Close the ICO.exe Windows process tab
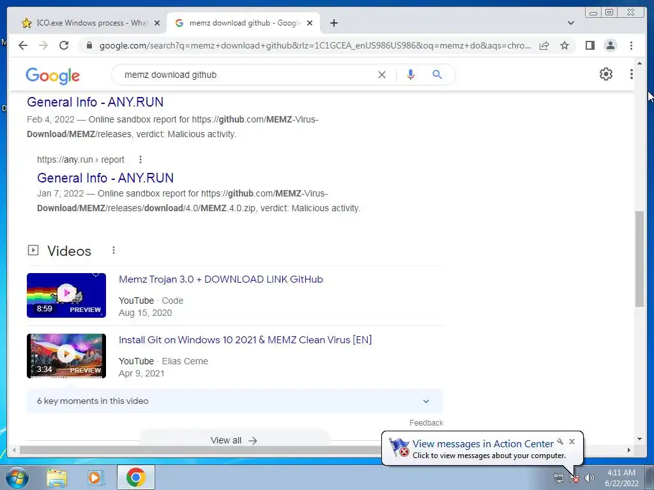 (x=157, y=23)
